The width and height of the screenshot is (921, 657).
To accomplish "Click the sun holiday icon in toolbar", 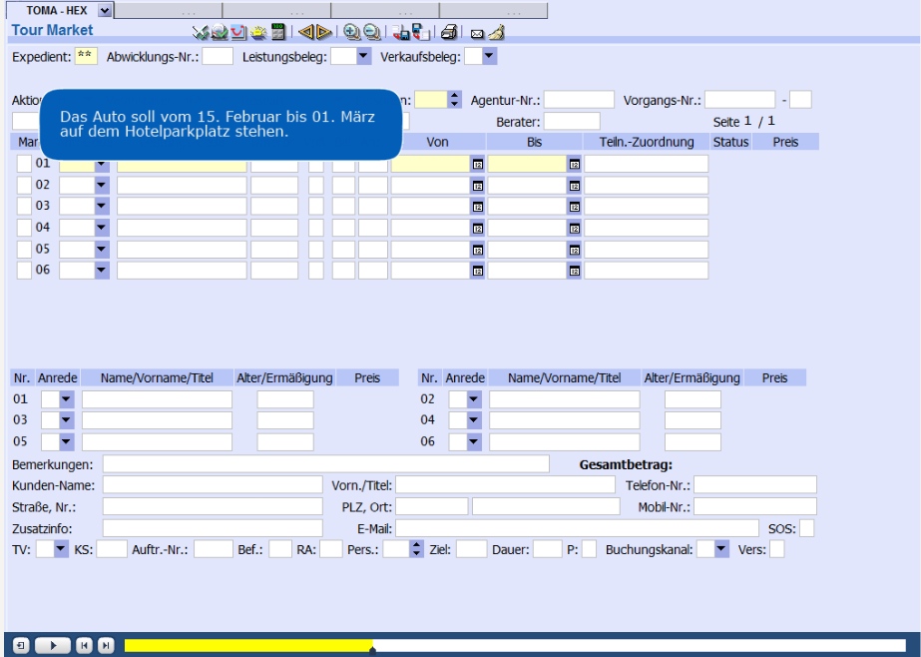I will 258,32.
